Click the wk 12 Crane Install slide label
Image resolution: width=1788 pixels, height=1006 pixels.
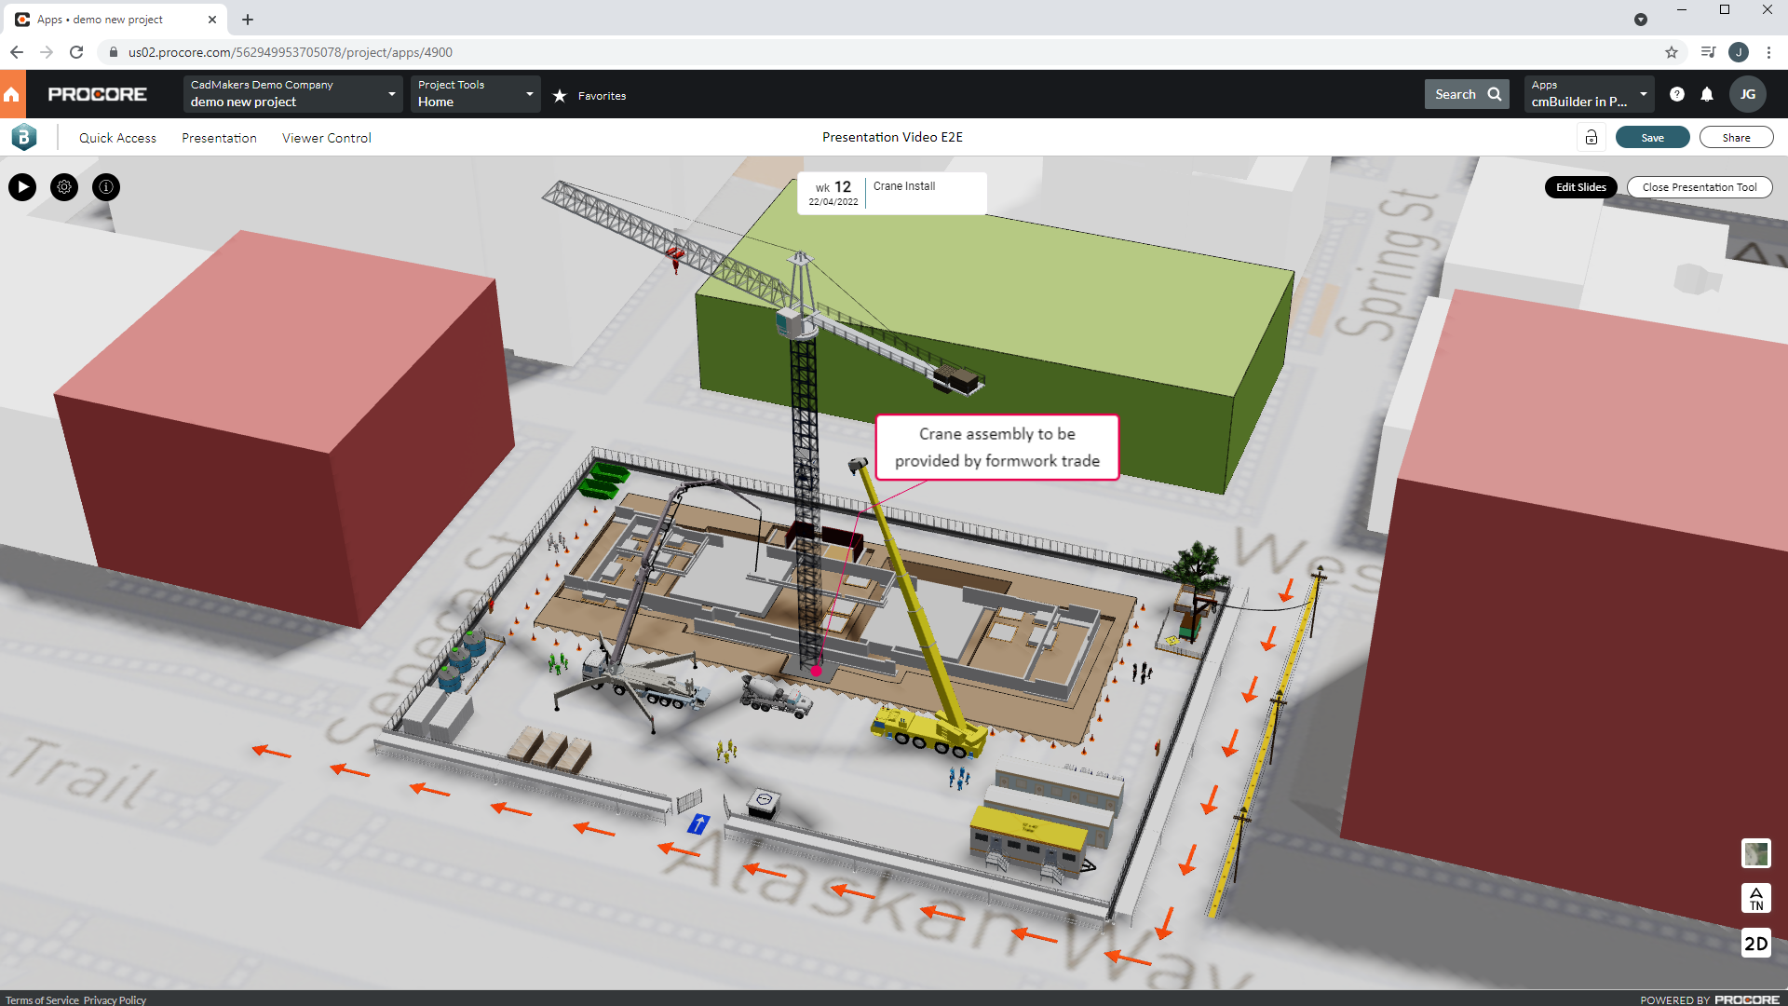(x=892, y=193)
